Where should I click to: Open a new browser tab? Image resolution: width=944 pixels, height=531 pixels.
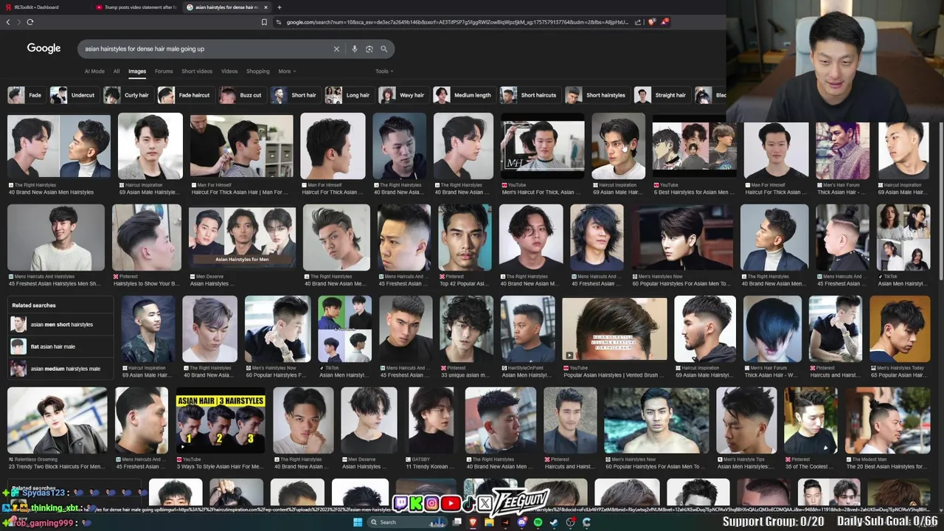click(280, 7)
